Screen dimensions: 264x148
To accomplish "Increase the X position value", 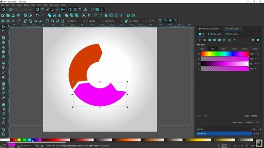I will click(84, 21).
